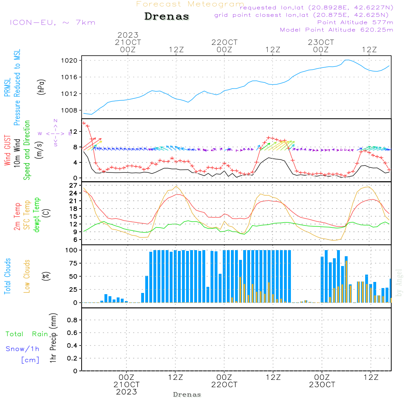The height and width of the screenshot is (408, 408).
Task: Click the top-axis '23OCT' date label
Action: (321, 42)
